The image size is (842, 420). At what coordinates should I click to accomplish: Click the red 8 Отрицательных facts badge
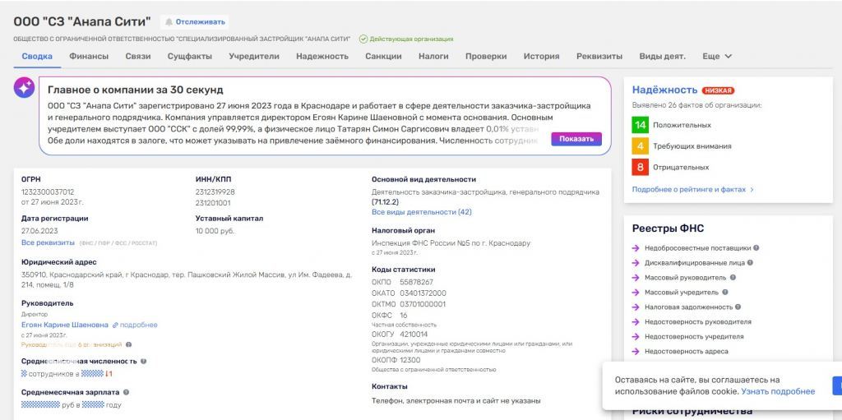click(x=641, y=167)
